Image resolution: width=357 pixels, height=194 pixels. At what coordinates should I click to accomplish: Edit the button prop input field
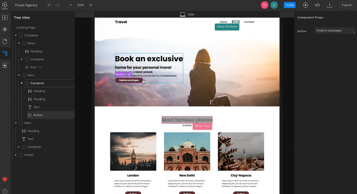pos(335,30)
